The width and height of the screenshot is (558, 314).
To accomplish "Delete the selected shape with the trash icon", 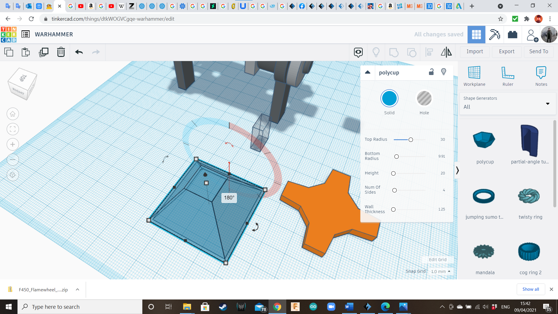I will point(61,52).
